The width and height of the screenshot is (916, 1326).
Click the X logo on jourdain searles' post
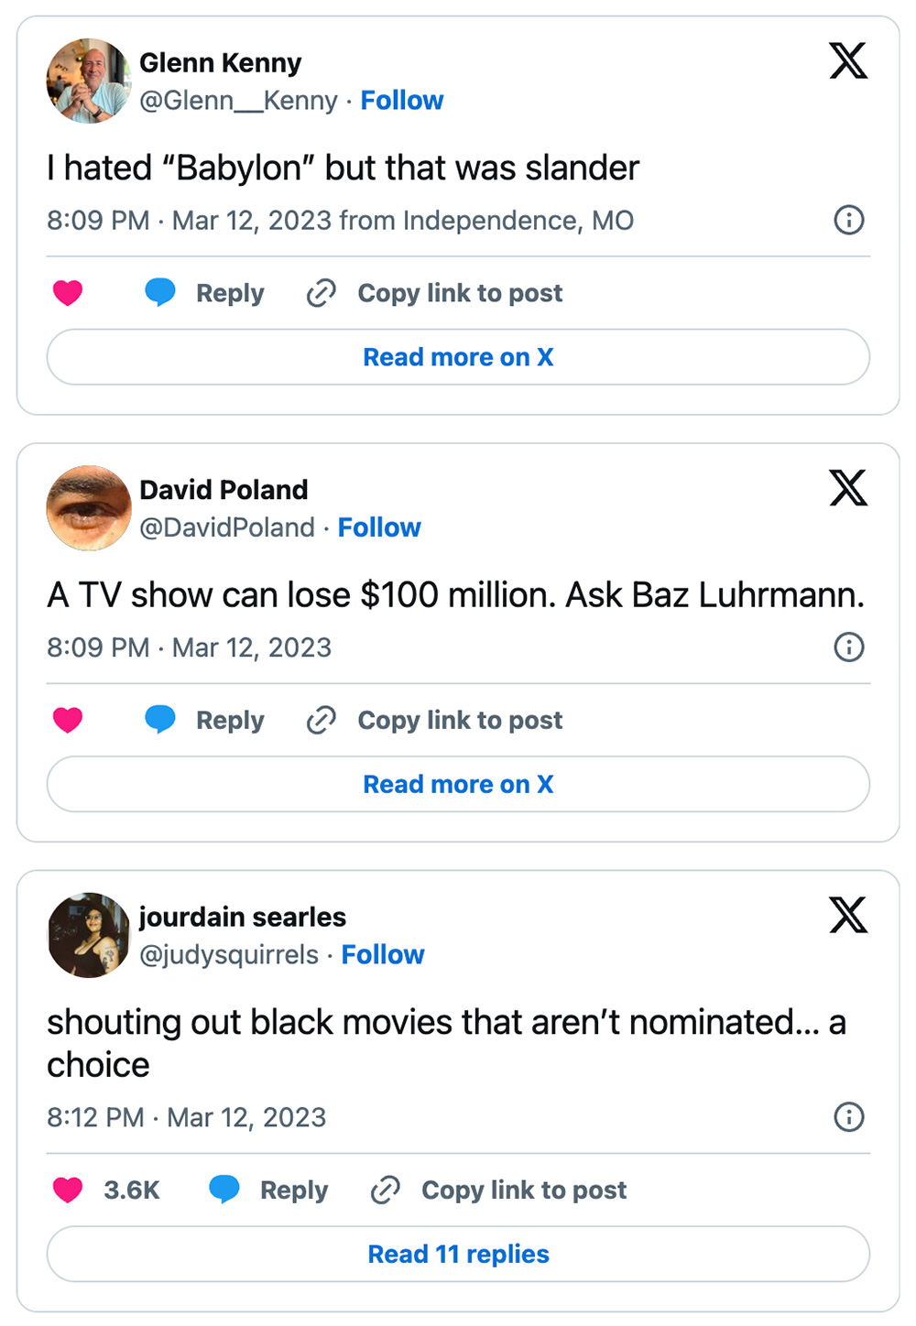click(x=848, y=915)
